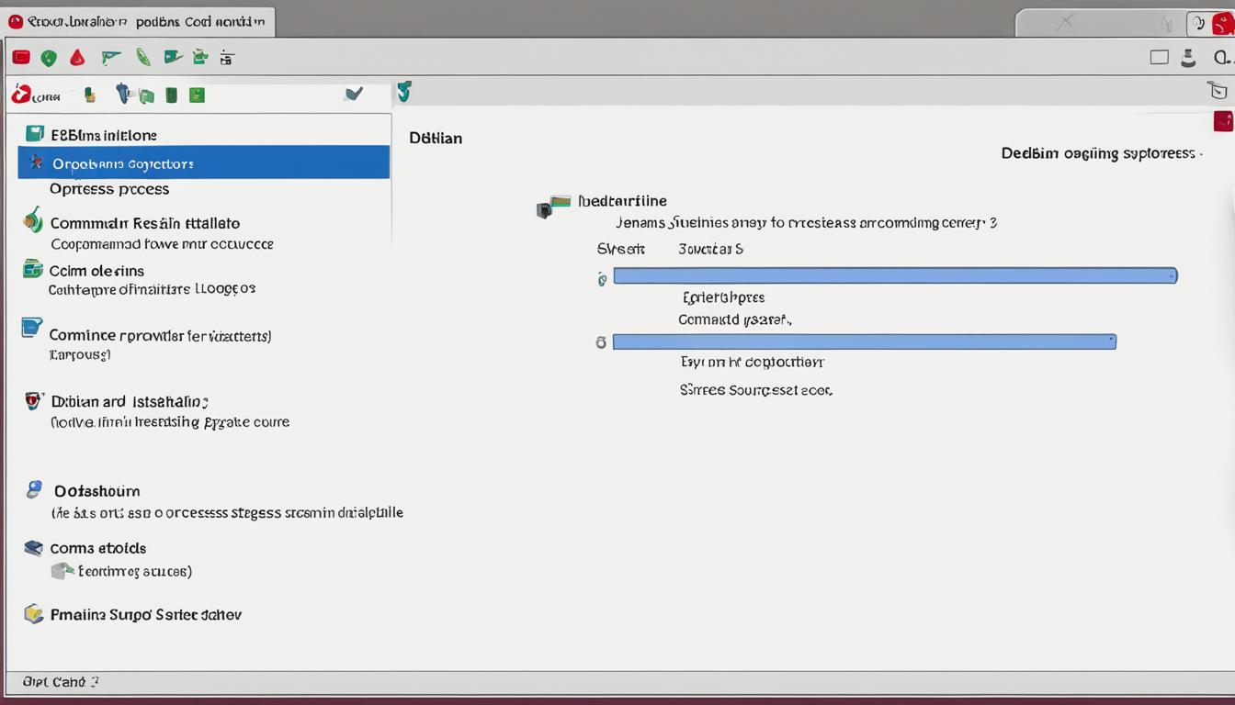
Task: Click the 'Opltess pccess' item in sidebar
Action: pyautogui.click(x=109, y=189)
